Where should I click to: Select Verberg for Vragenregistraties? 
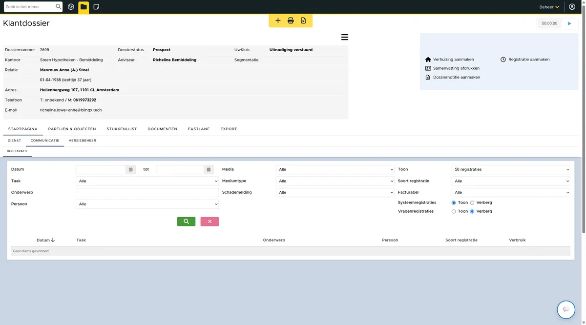pyautogui.click(x=472, y=211)
